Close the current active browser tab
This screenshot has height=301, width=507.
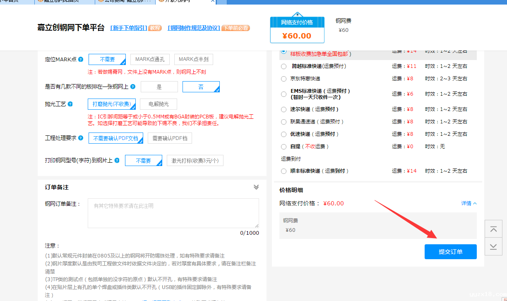pos(213,1)
